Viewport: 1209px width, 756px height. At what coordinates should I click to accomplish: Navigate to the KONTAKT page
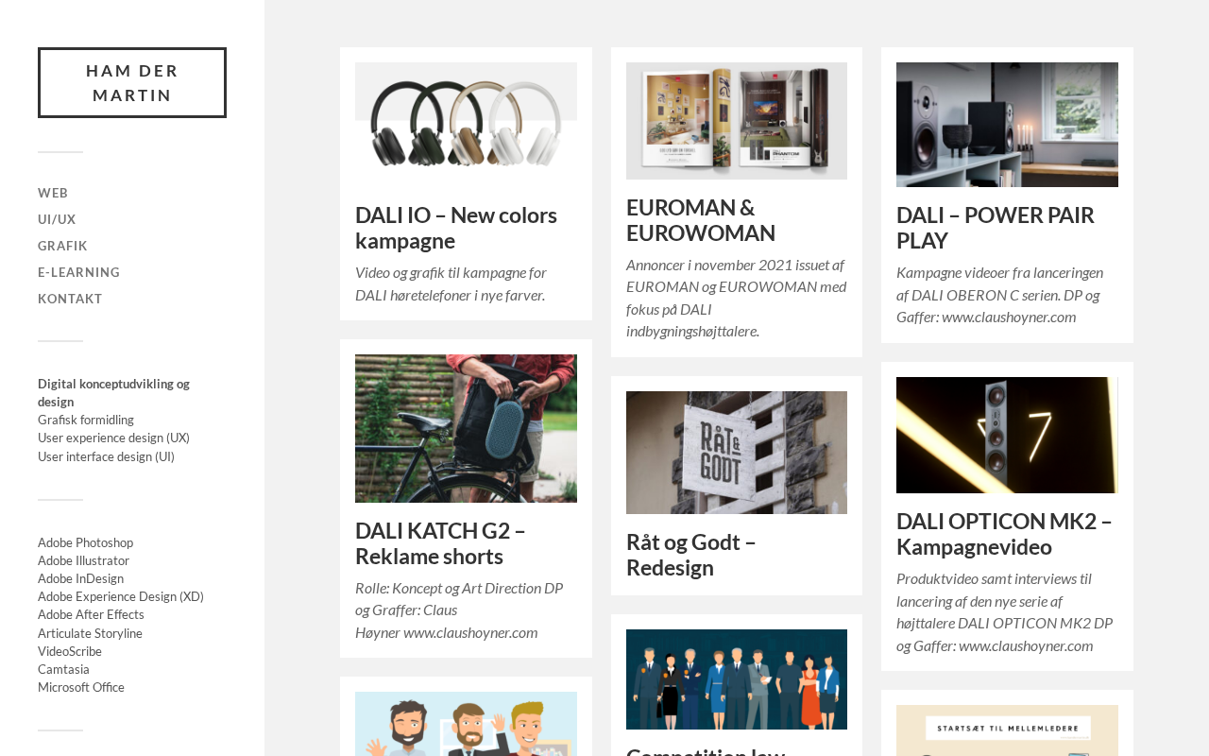click(70, 299)
